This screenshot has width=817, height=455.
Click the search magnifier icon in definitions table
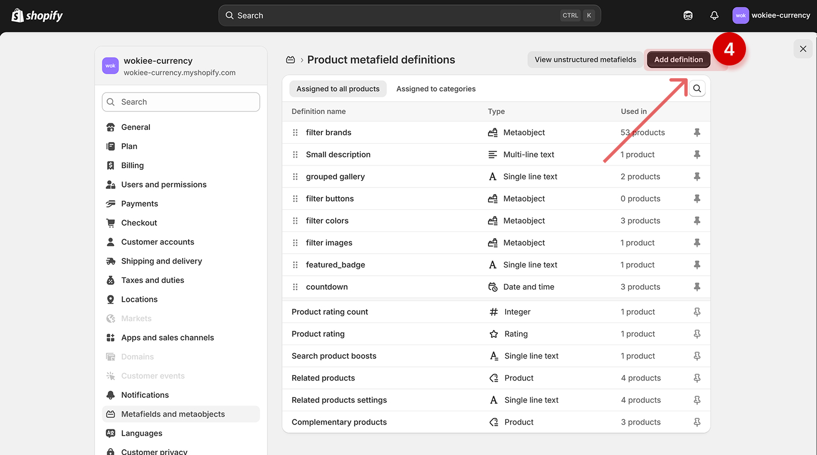(697, 89)
